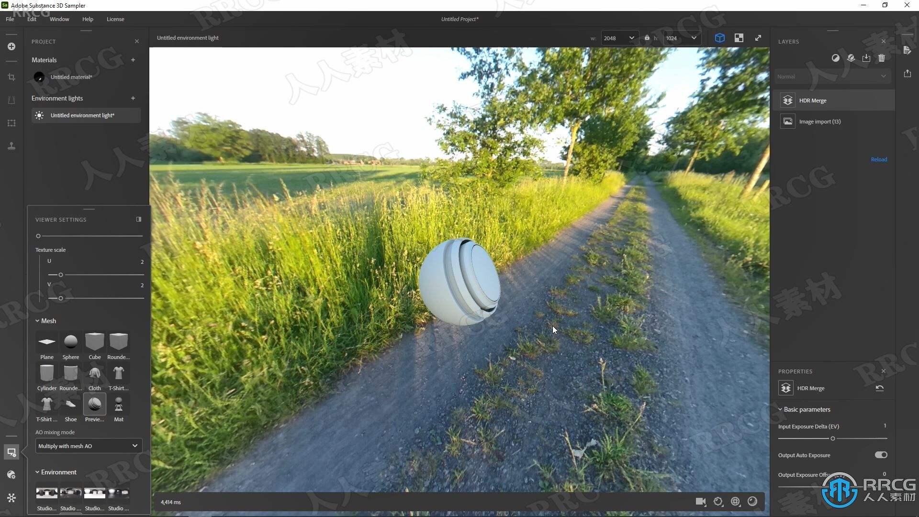Select the Shoe mesh preview
This screenshot has height=517, width=919.
71,405
